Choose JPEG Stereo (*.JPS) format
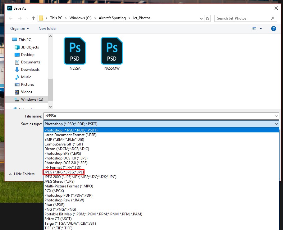Viewport: 283px width, 230px height. click(161, 182)
